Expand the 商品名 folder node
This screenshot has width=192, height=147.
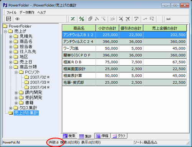[11, 42]
